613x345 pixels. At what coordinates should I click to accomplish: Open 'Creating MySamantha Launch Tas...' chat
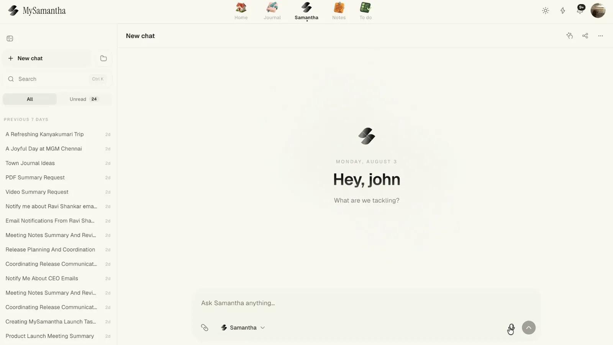(57, 322)
